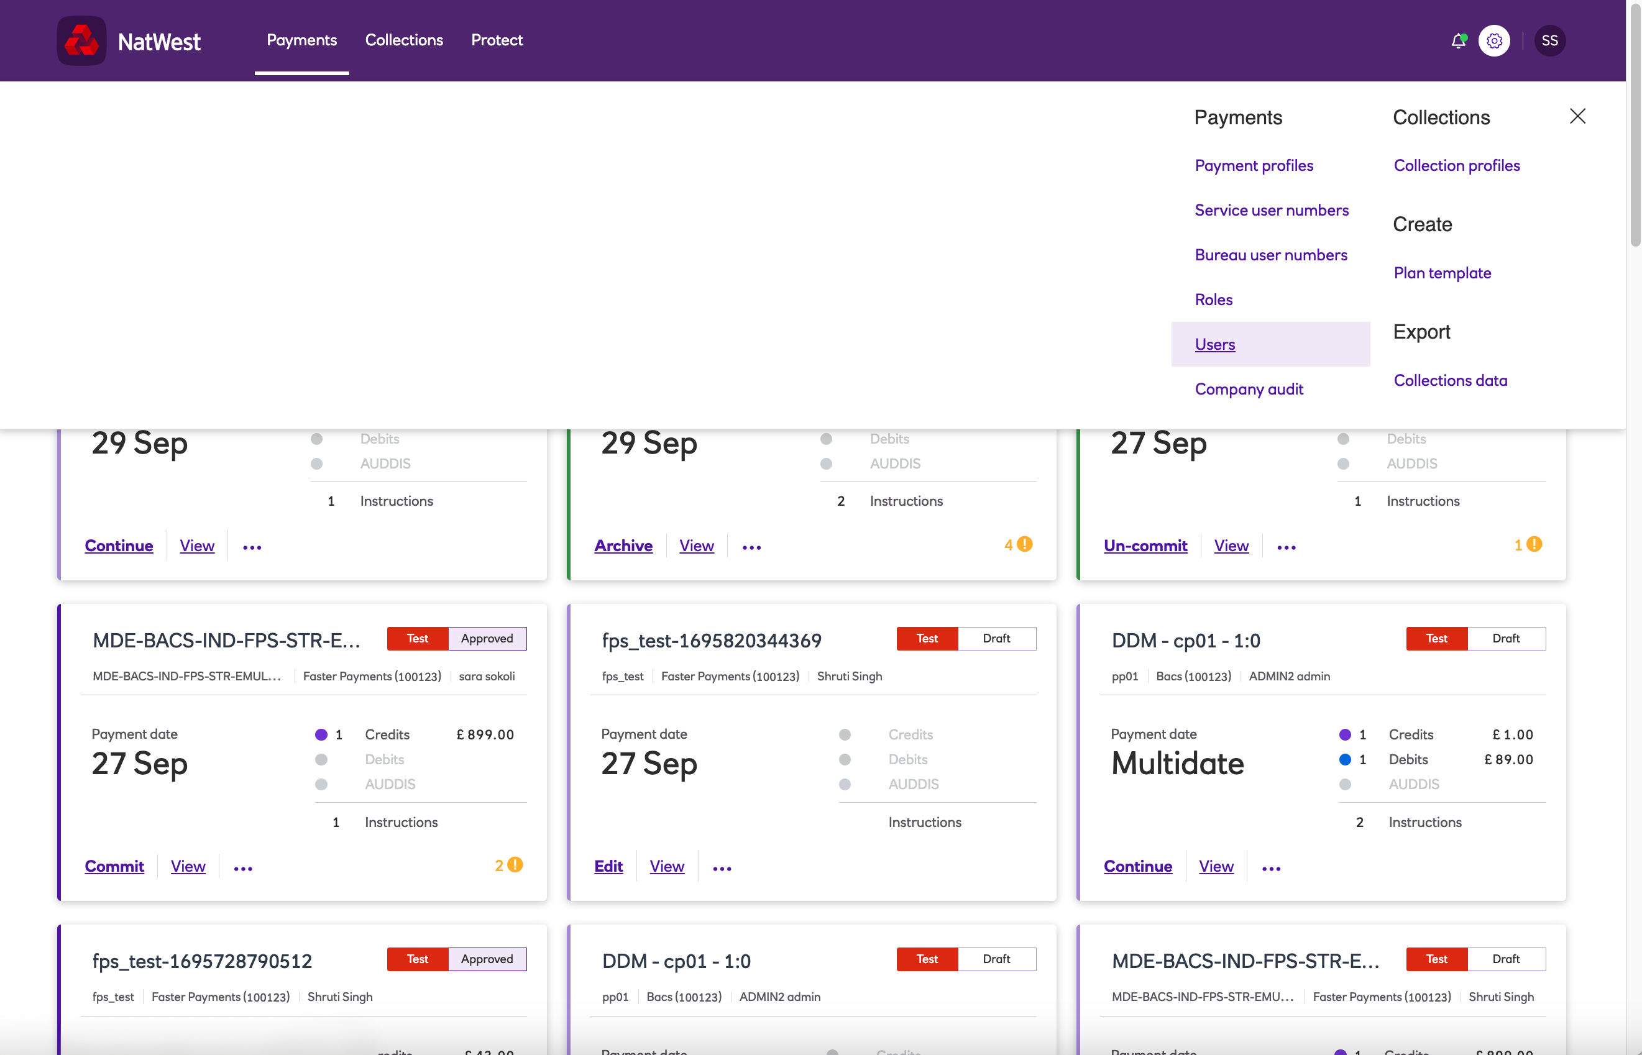Image resolution: width=1642 pixels, height=1055 pixels.
Task: Click the Multidate payment date
Action: pos(1176,763)
